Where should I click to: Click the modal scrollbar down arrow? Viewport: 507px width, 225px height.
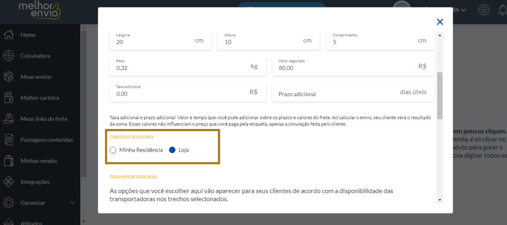click(x=440, y=200)
